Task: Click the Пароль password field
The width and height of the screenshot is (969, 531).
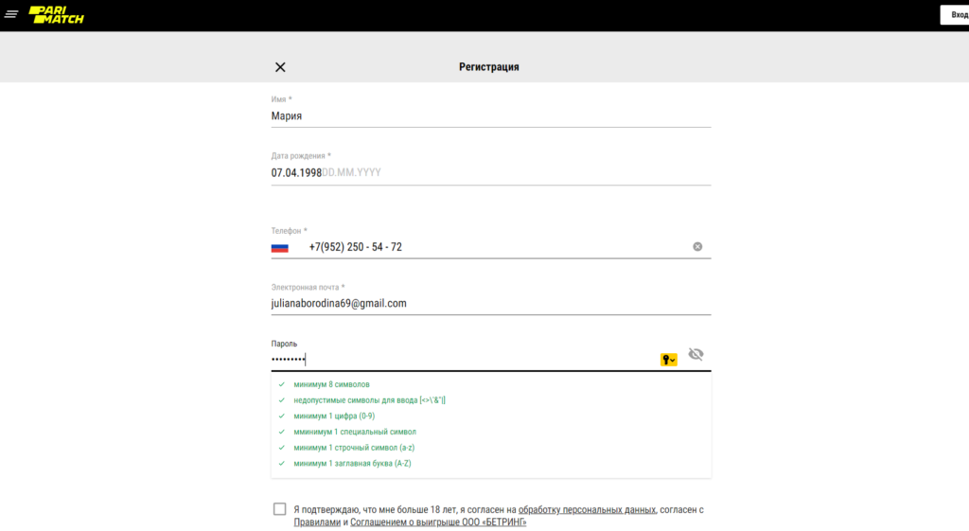Action: 464,359
